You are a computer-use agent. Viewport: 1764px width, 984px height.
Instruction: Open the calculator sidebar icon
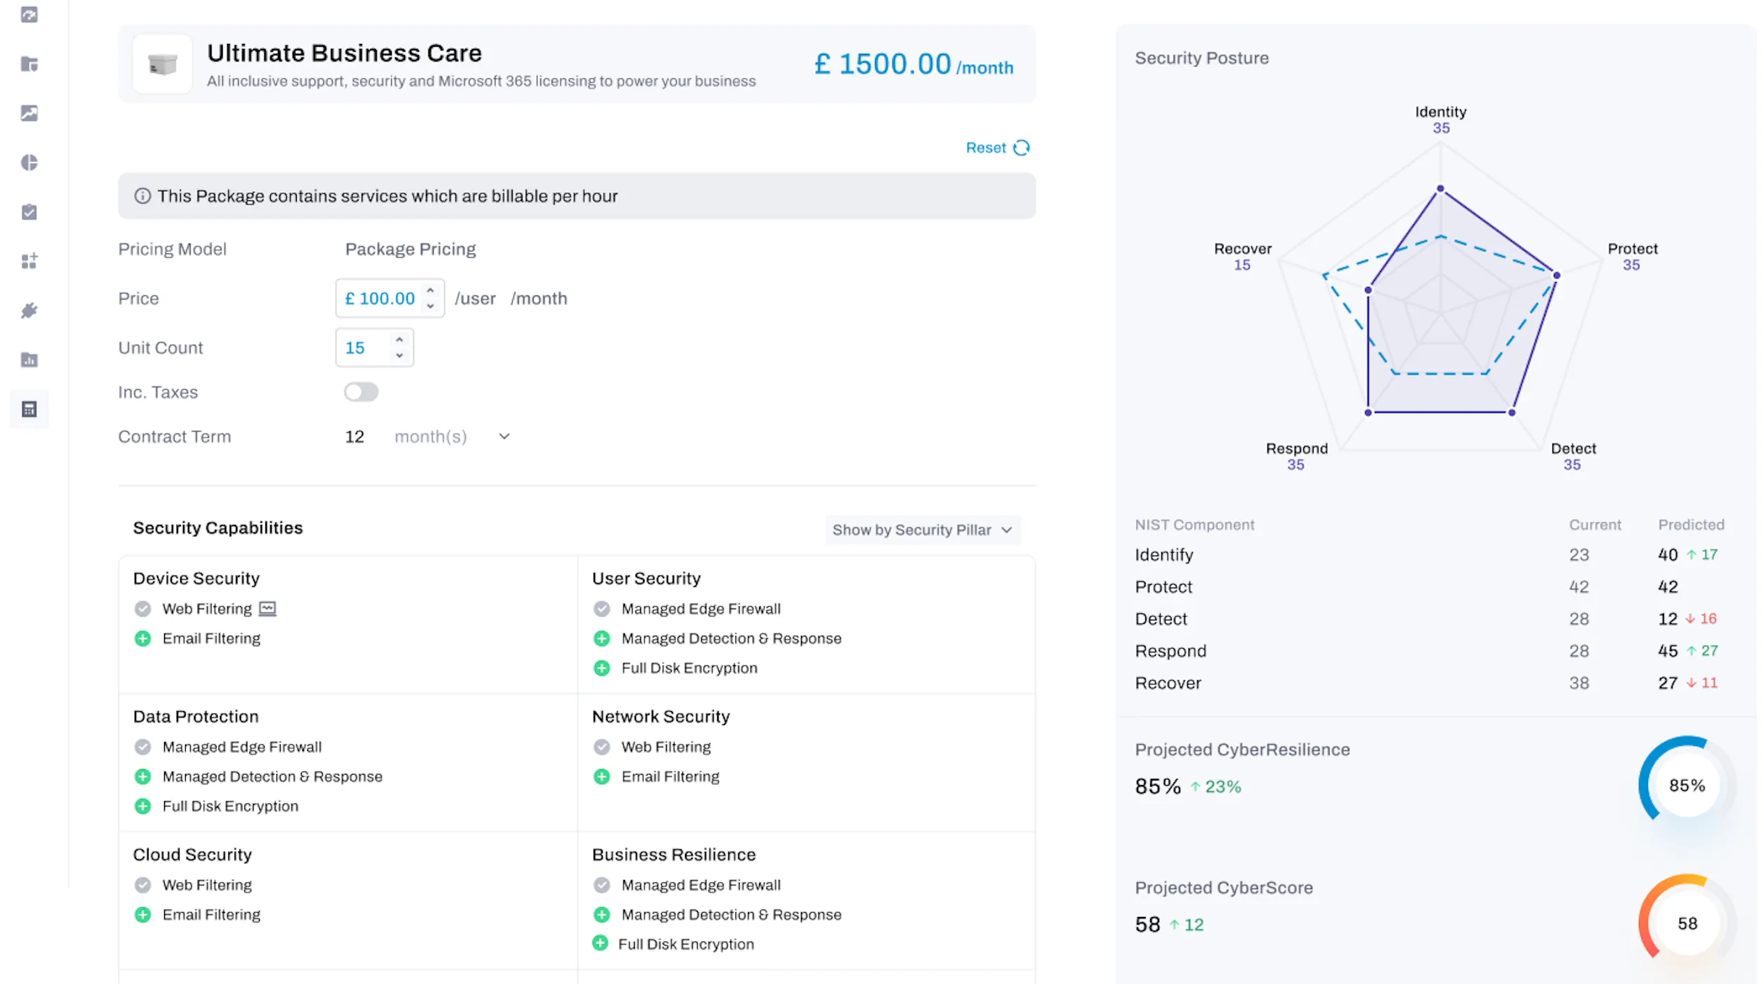(x=29, y=409)
